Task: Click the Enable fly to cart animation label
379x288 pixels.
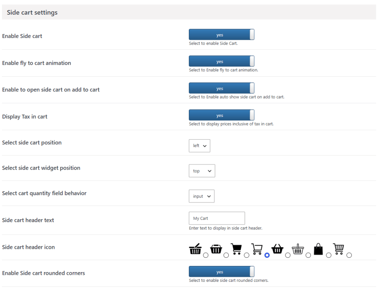Action: click(36, 63)
